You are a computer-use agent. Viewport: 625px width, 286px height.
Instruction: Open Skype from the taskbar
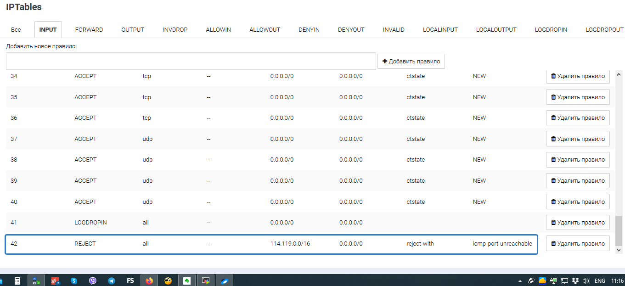pyautogui.click(x=74, y=280)
